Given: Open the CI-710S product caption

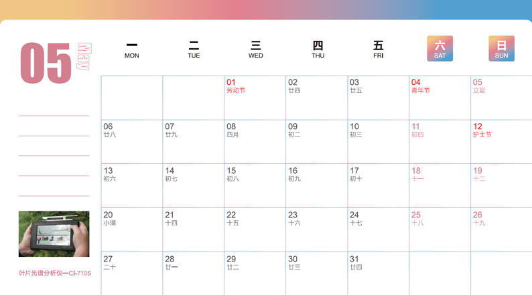Looking at the screenshot, I should (54, 273).
